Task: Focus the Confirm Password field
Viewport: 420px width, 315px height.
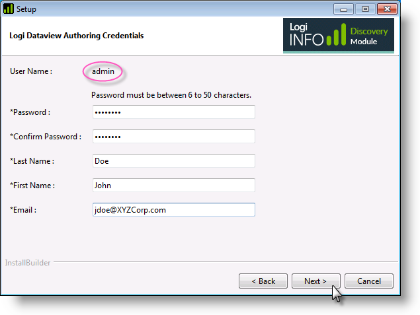Action: coord(174,137)
